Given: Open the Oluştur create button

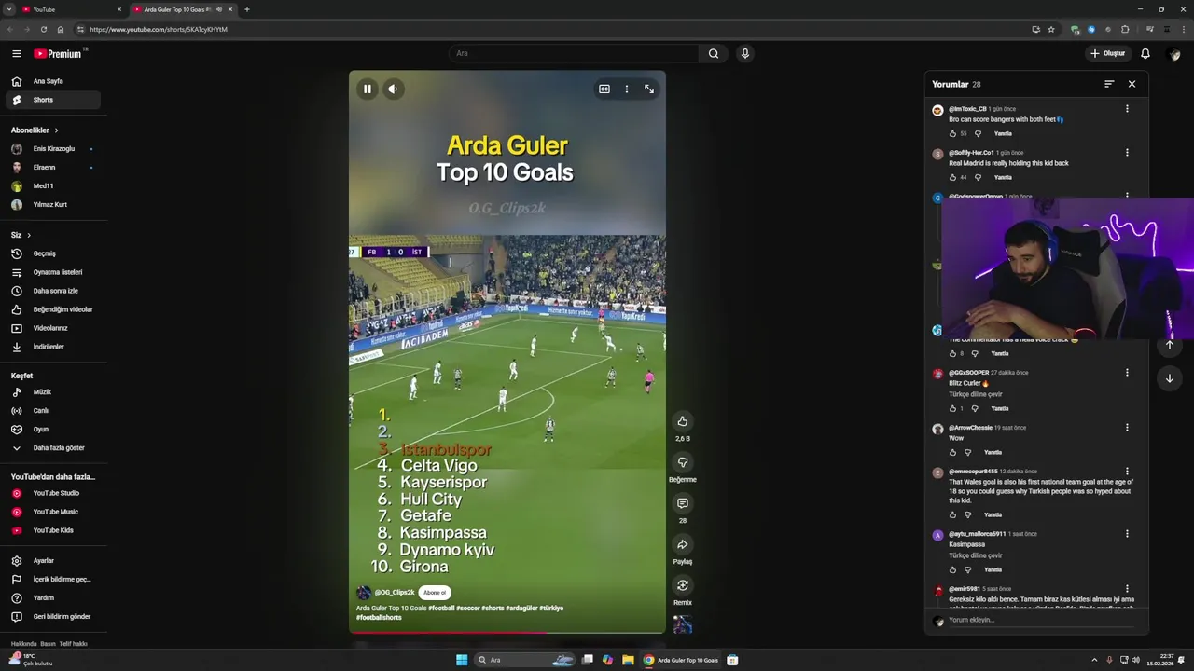Looking at the screenshot, I should click(1108, 53).
